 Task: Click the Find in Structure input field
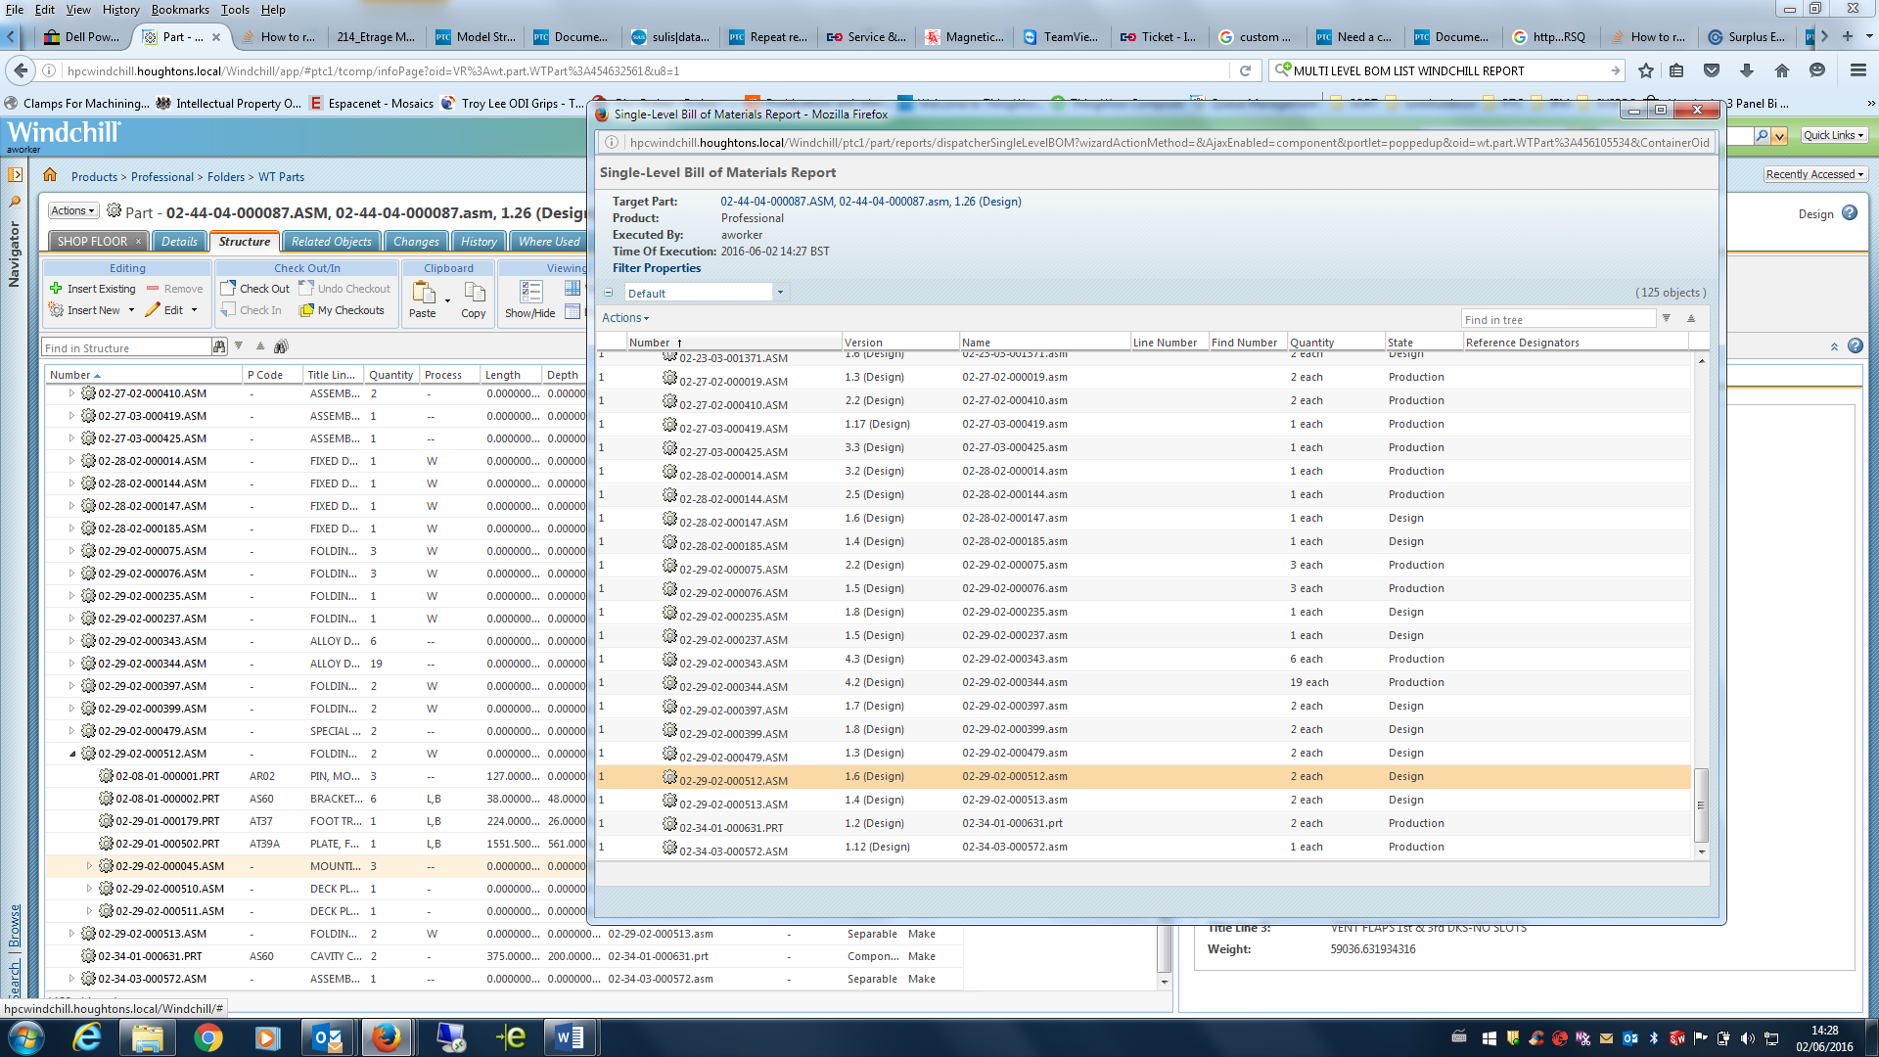(127, 347)
